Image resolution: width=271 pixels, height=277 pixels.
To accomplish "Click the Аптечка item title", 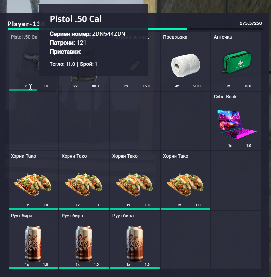I will [x=223, y=37].
